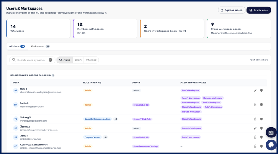The height and width of the screenshot is (154, 278).
Task: Click the Marta's Workspace tag
Action: click(191, 112)
